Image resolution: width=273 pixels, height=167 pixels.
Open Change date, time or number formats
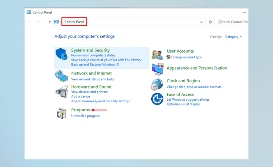[x=194, y=87]
